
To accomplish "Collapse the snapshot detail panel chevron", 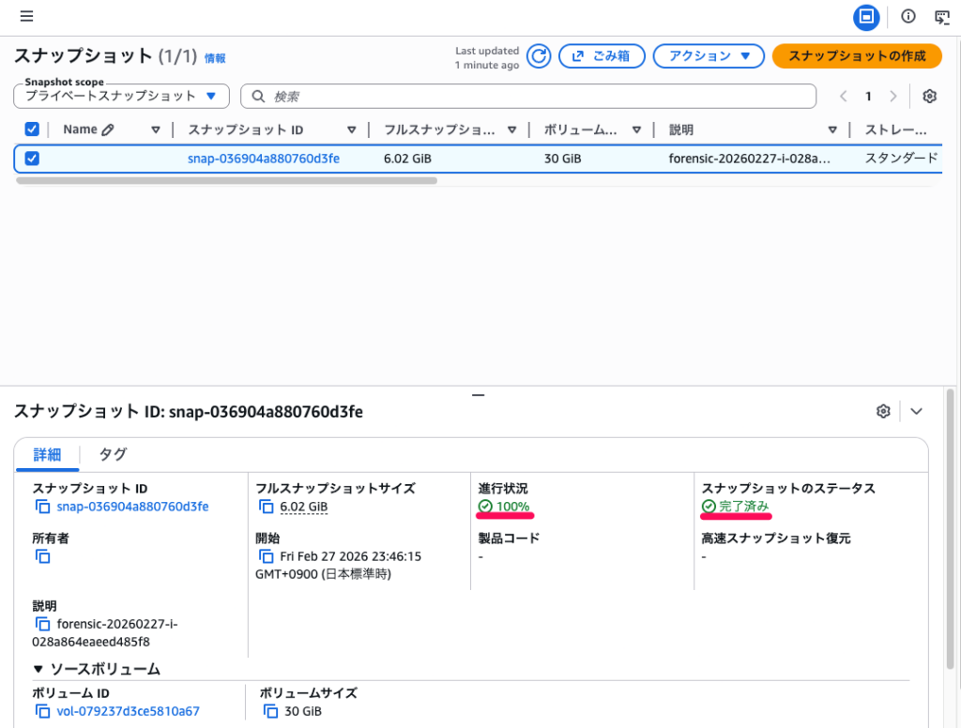I will (x=917, y=411).
